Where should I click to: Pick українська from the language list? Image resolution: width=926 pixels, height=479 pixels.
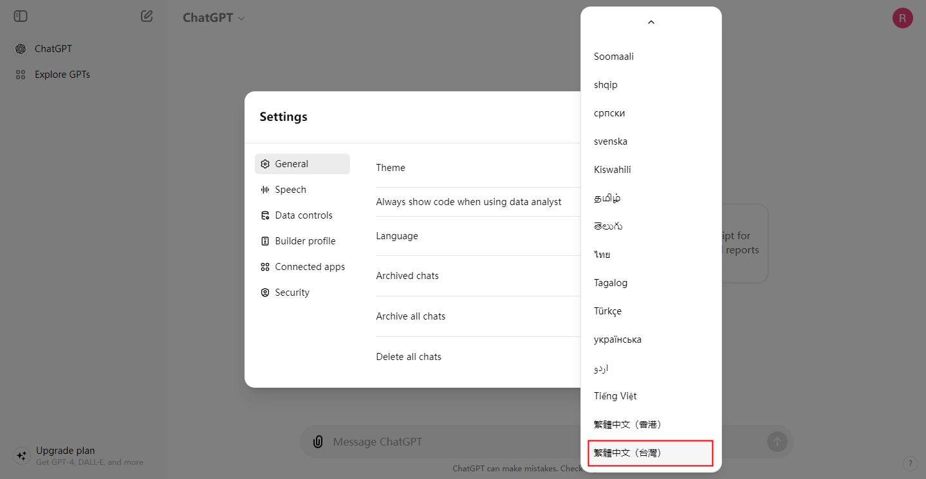[x=651, y=339]
